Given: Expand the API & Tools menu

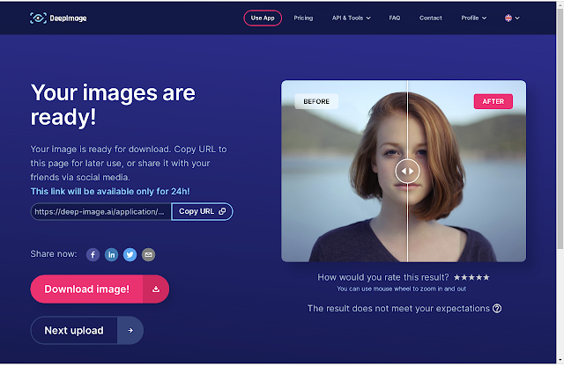Looking at the screenshot, I should [351, 18].
